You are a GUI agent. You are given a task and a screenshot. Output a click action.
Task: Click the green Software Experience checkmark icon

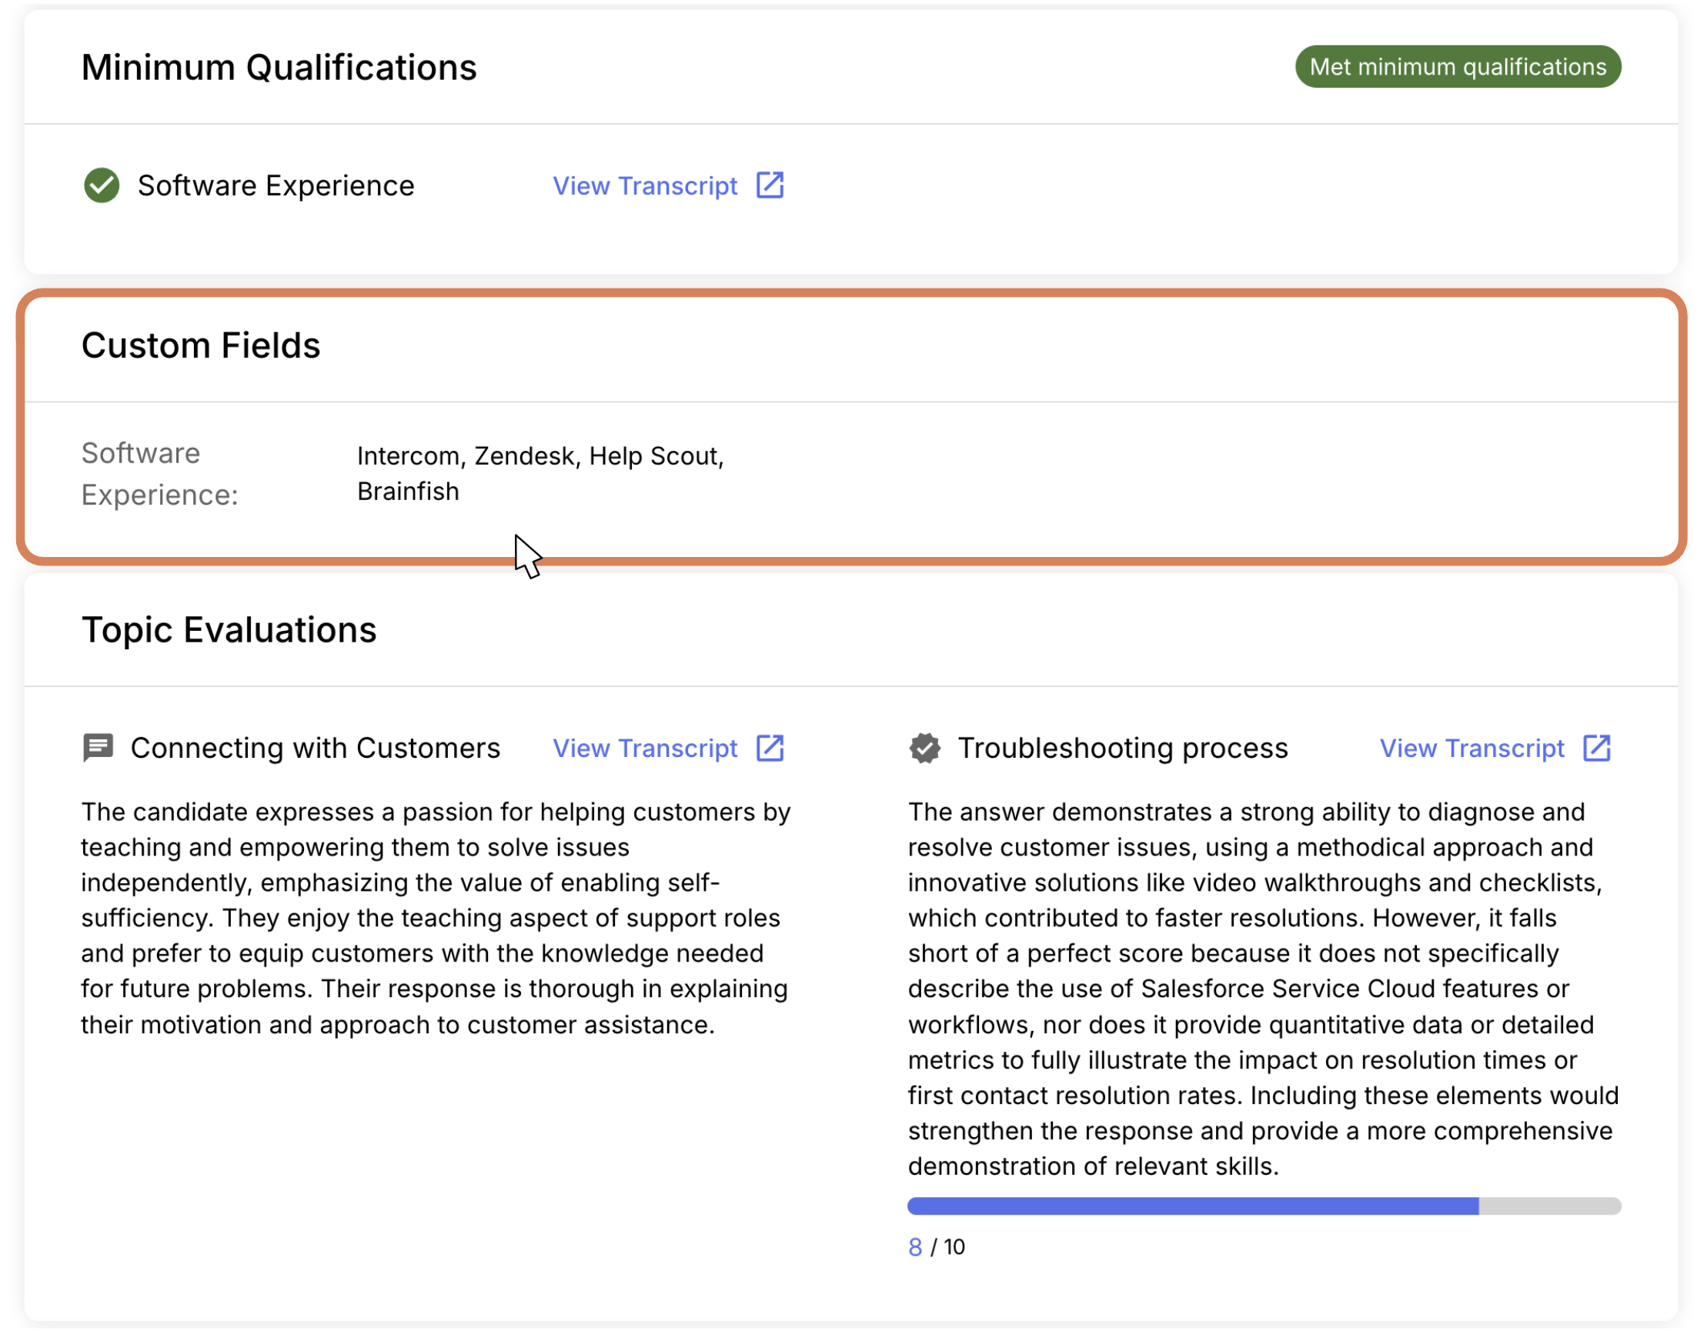[x=102, y=186]
